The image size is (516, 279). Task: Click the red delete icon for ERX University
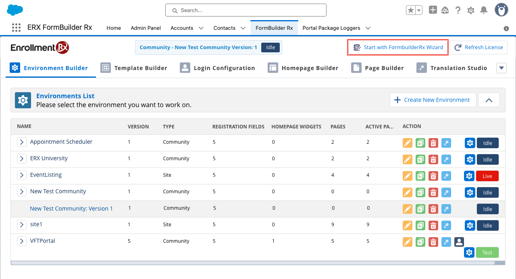[x=433, y=159]
